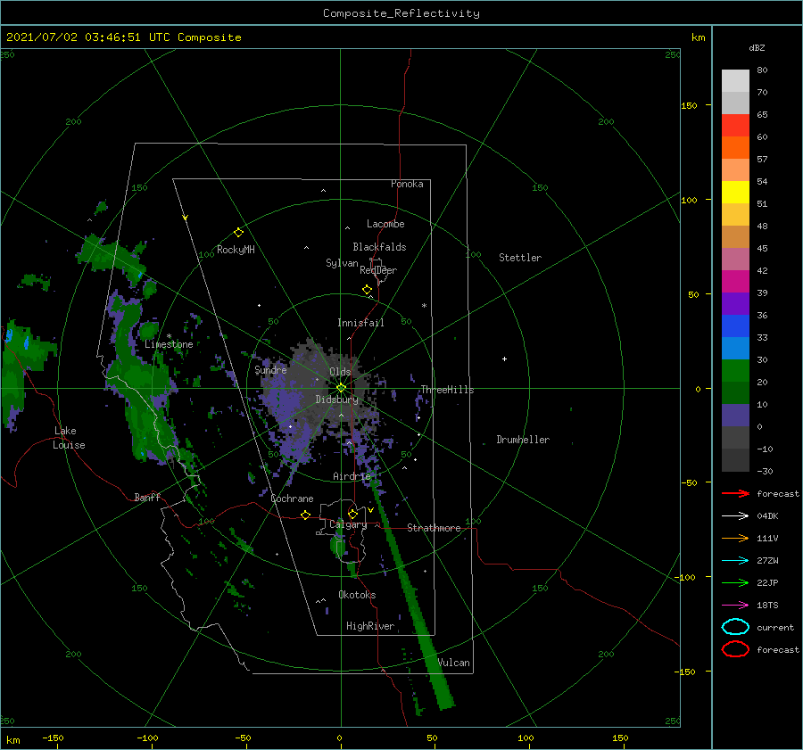Click the Olds town label
This screenshot has width=803, height=750.
[340, 372]
